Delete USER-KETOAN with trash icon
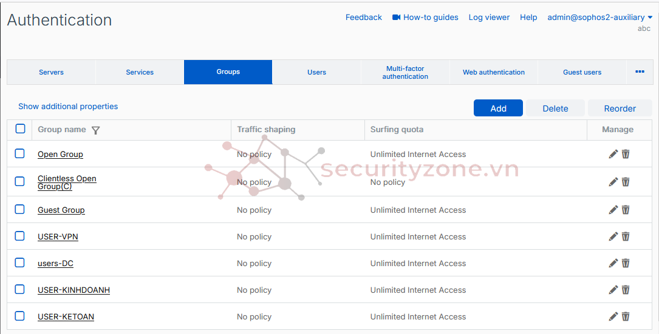Screen dimensions: 659x334 (626, 316)
